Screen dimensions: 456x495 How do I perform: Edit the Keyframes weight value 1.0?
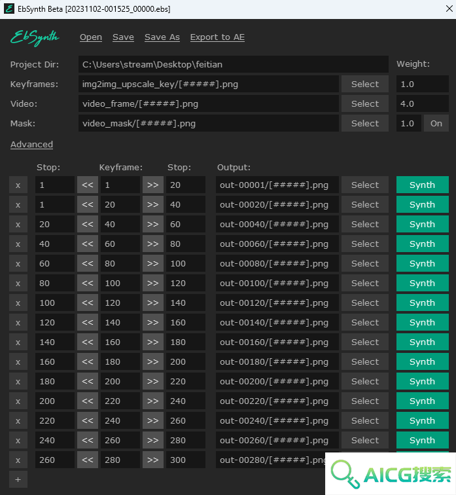point(422,84)
